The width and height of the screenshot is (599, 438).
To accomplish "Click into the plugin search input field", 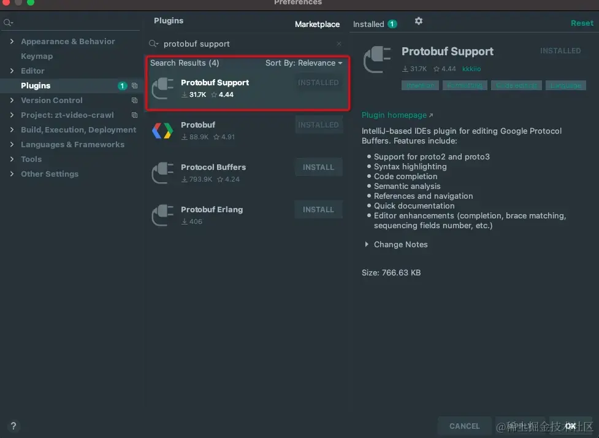I will (x=247, y=44).
